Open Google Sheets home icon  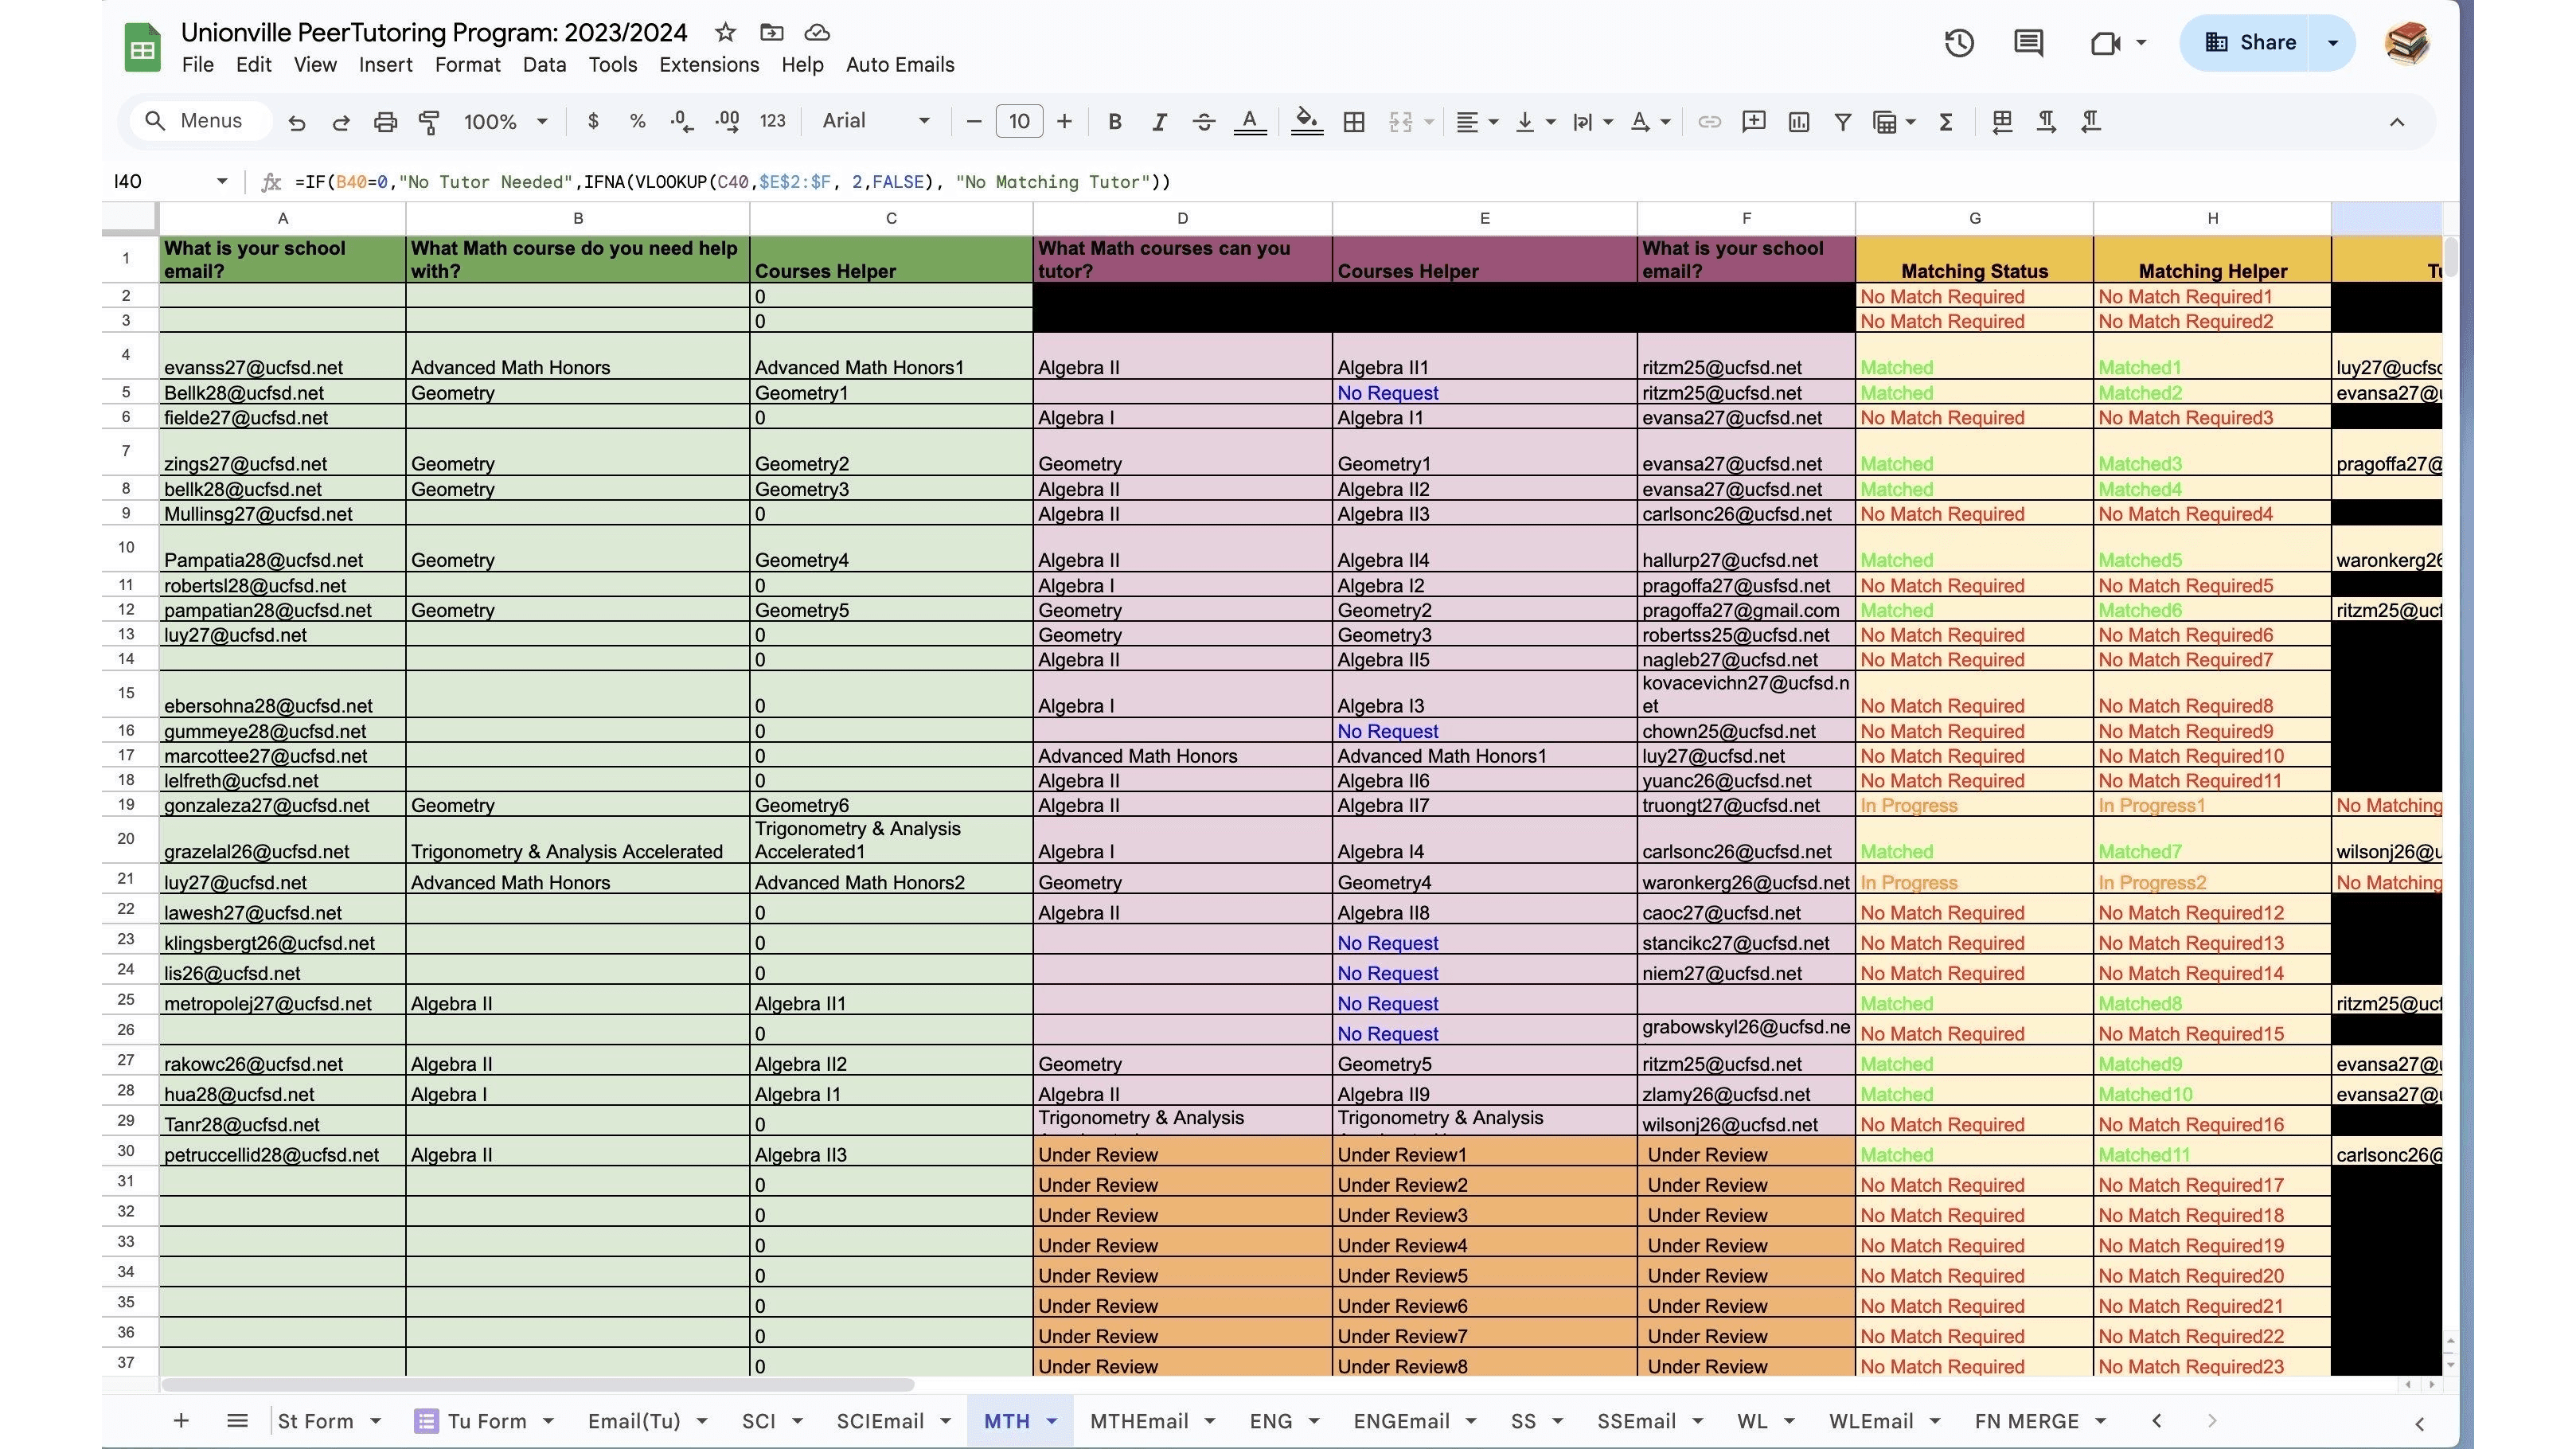point(142,47)
